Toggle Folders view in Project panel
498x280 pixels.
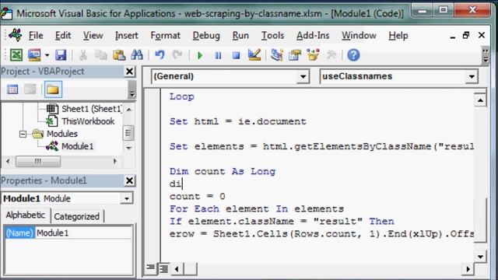[x=53, y=89]
